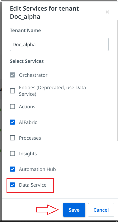Screen dimensions: 118x222
Task: Uncheck the AIFabric checkbox
Action: click(12, 122)
